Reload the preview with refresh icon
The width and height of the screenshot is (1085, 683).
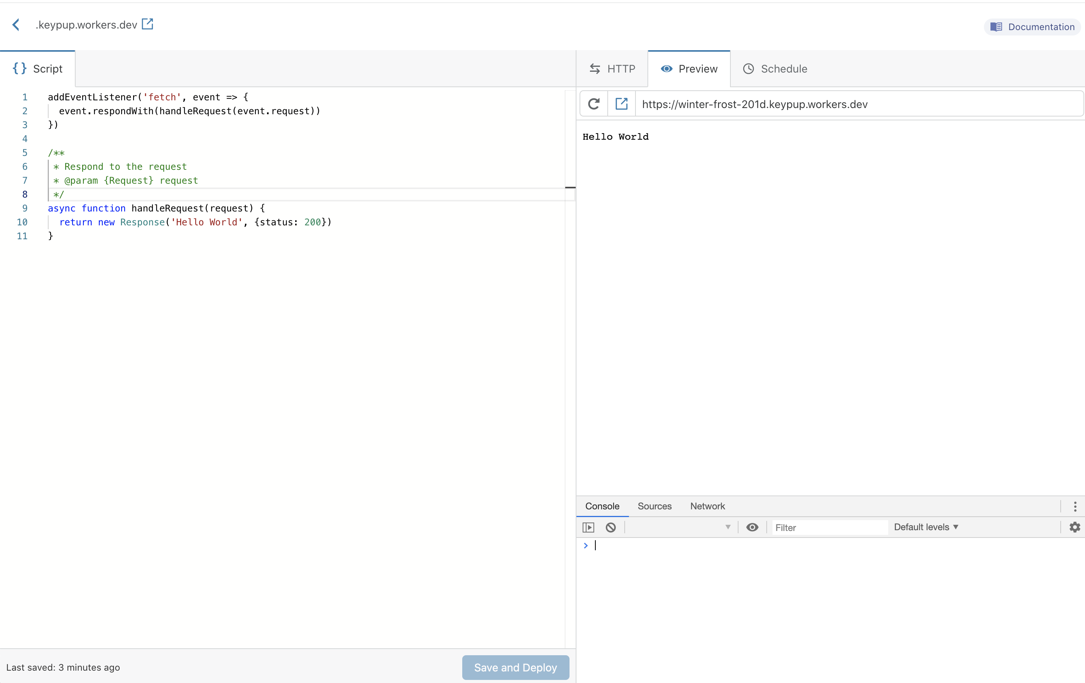point(593,104)
